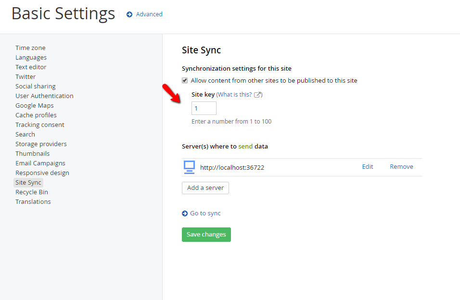Image resolution: width=460 pixels, height=300 pixels.
Task: Click the Add a server button
Action: (x=205, y=188)
